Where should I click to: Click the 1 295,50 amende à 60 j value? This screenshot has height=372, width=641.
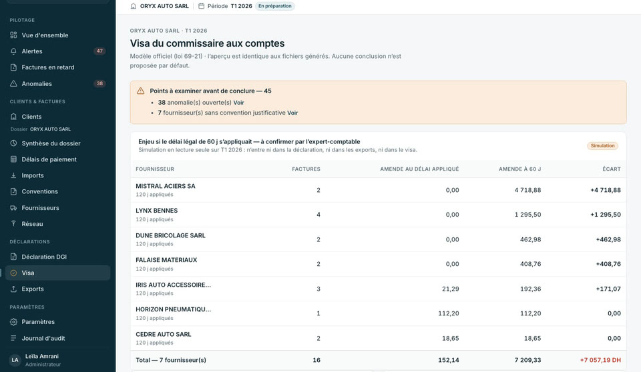(527, 215)
